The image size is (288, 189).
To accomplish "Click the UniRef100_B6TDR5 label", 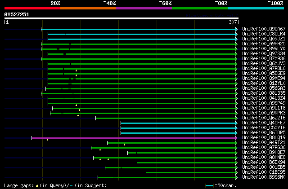I will pyautogui.click(x=264, y=133).
